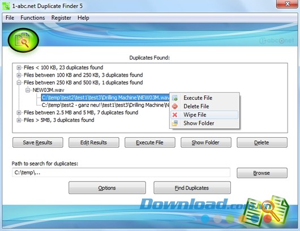Click the Delete button
300x231 pixels.
[x=262, y=142]
